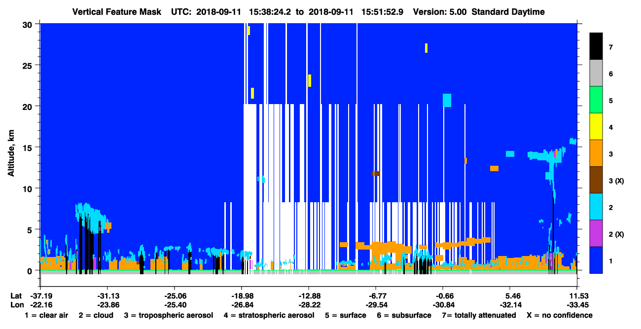Screen dimensions: 641x329
Task: Click the '1 = clear air' legend text
Action: pos(46,315)
